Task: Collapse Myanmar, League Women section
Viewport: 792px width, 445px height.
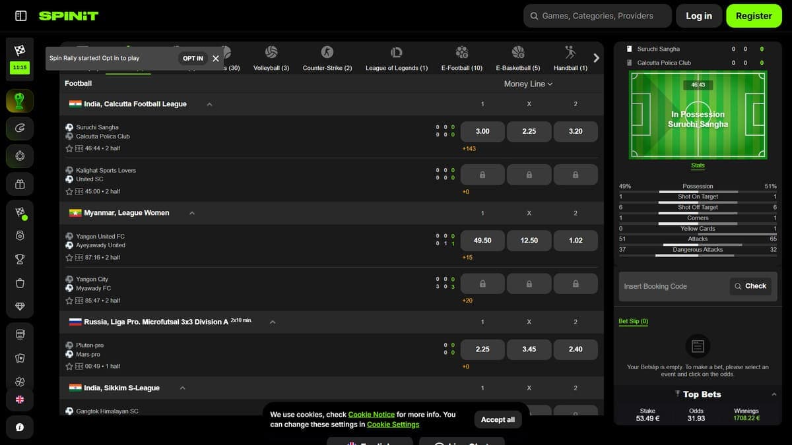Action: [x=192, y=213]
